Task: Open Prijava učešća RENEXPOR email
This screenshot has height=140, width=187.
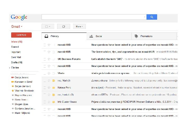Action: pos(110,102)
